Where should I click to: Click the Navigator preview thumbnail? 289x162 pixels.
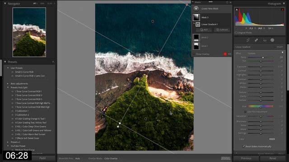pos(29,32)
